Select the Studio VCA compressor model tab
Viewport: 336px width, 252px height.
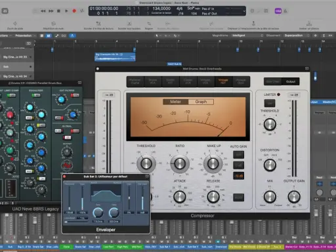[153, 81]
